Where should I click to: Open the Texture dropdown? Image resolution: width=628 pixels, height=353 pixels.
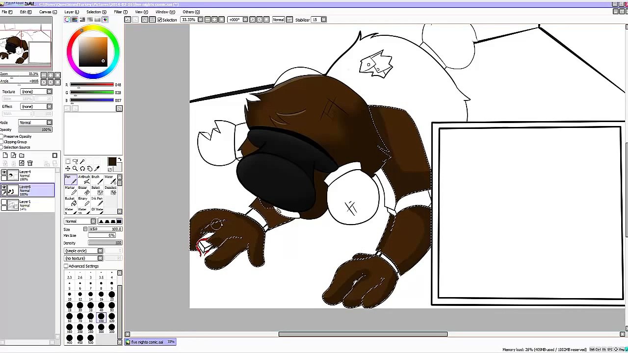click(x=35, y=92)
